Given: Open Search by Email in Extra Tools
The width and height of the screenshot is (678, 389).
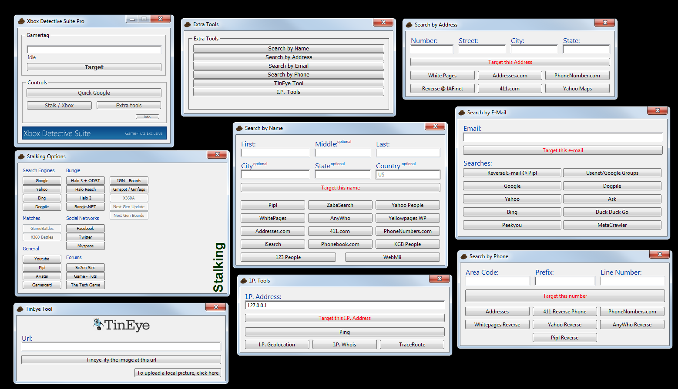Looking at the screenshot, I should pos(289,66).
